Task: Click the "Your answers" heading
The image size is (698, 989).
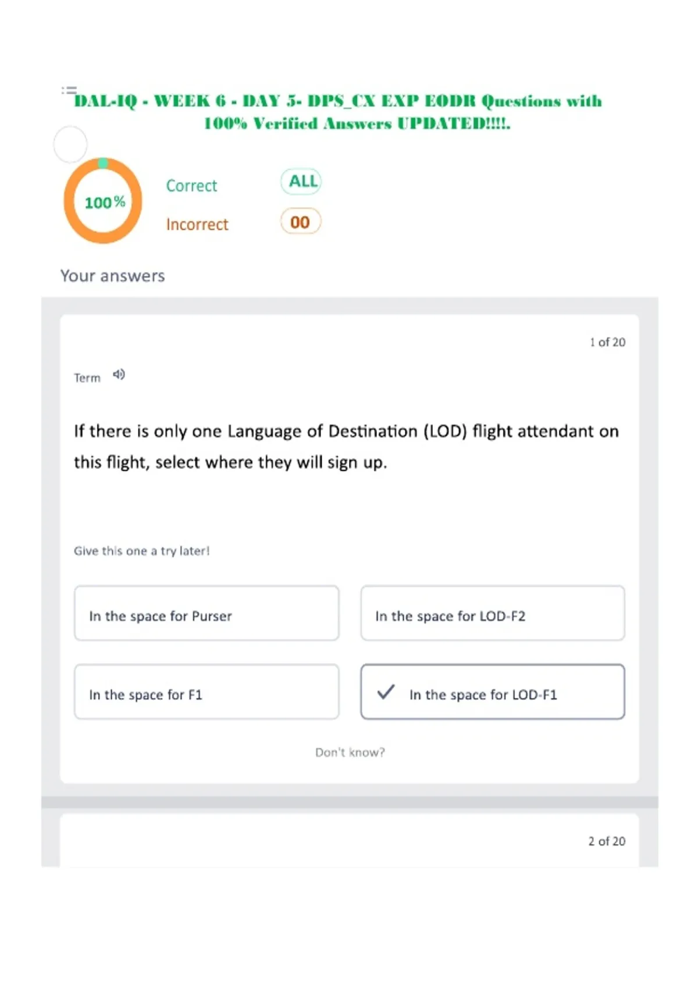Action: tap(113, 276)
